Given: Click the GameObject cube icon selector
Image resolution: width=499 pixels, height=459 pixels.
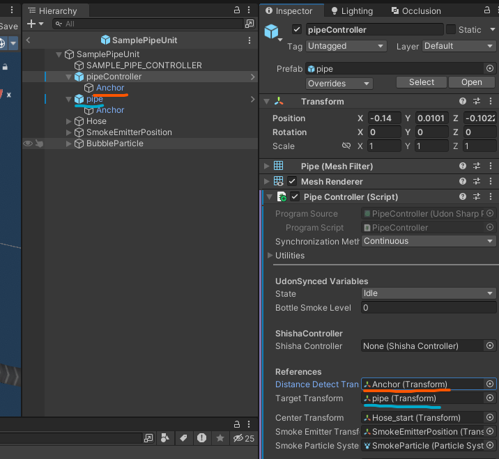Looking at the screenshot, I should coord(272,33).
